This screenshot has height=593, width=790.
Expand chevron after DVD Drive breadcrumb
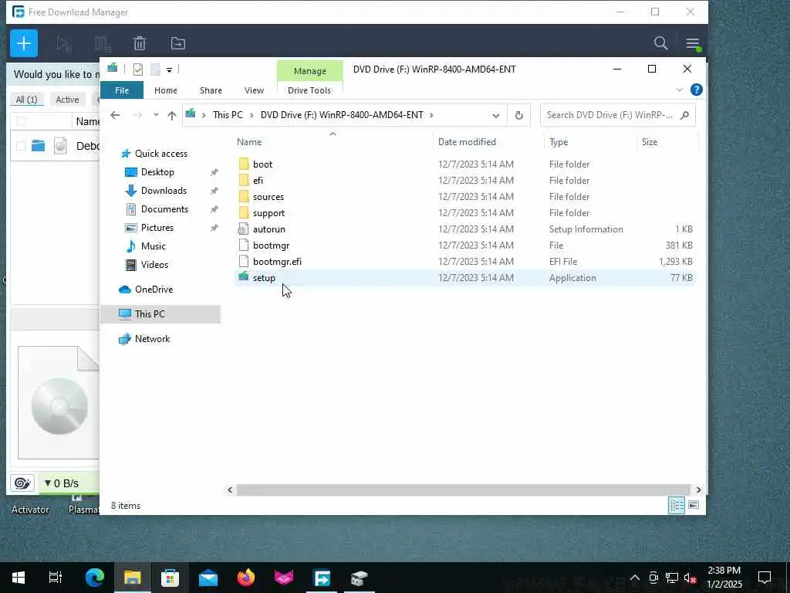click(x=431, y=115)
